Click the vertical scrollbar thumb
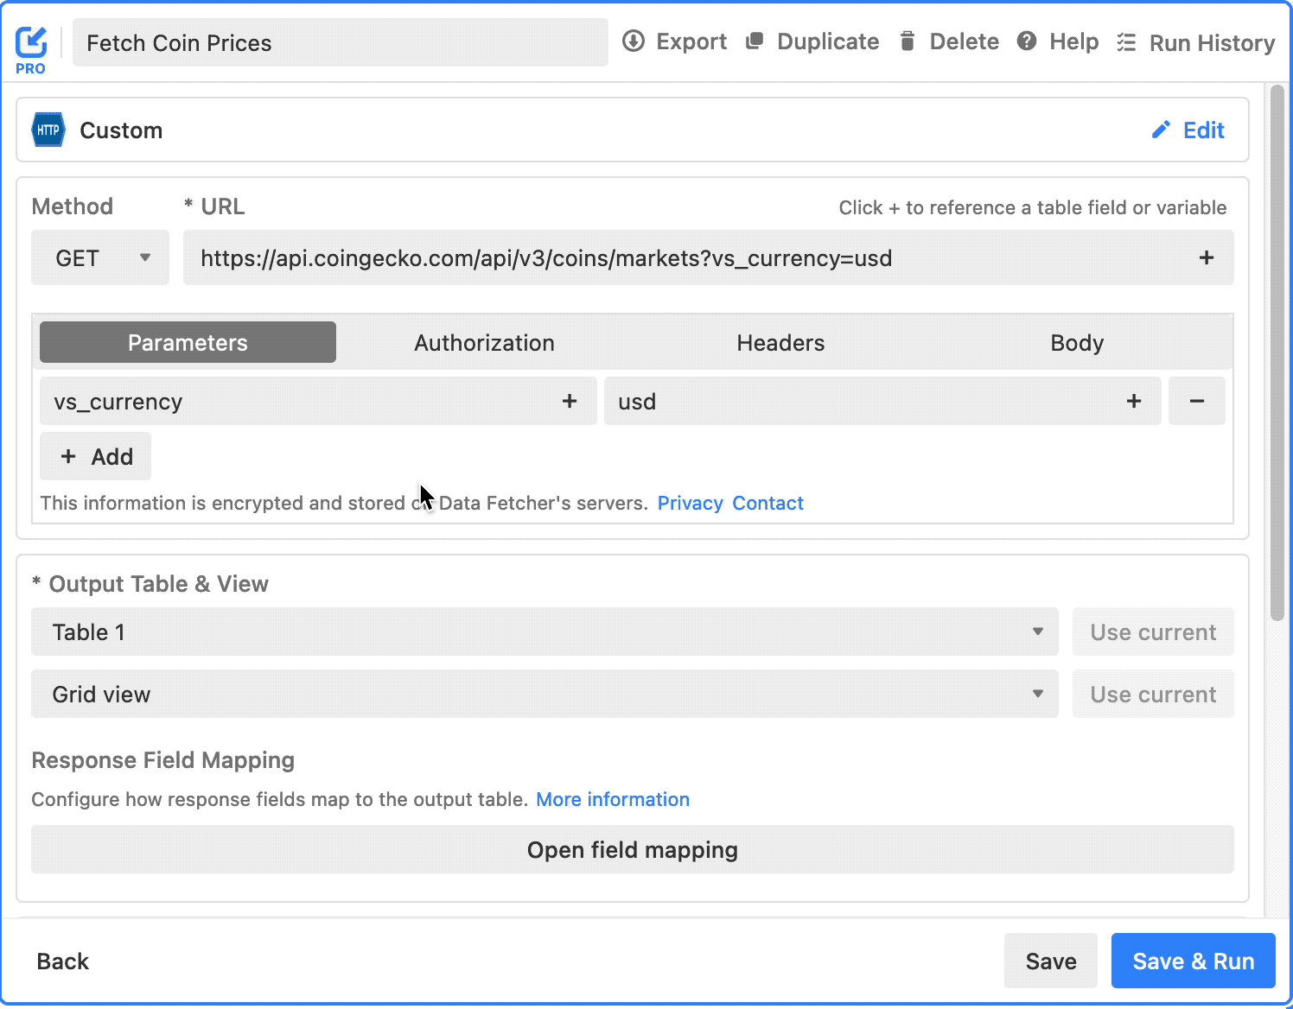1293x1009 pixels. (1277, 352)
